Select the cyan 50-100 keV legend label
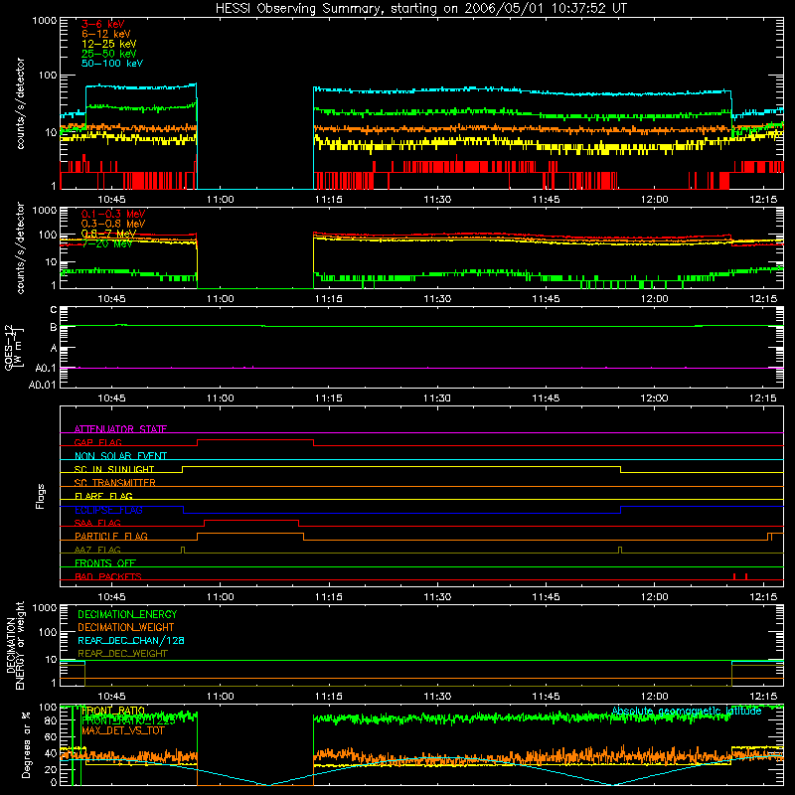Image resolution: width=795 pixels, height=795 pixels. [111, 64]
